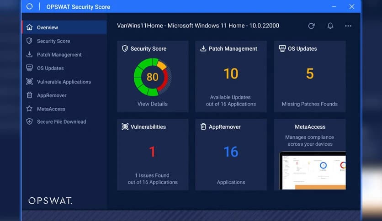Click 'Missing Patches Founds' text
Viewport: 382px width, 221px height.
tap(310, 104)
